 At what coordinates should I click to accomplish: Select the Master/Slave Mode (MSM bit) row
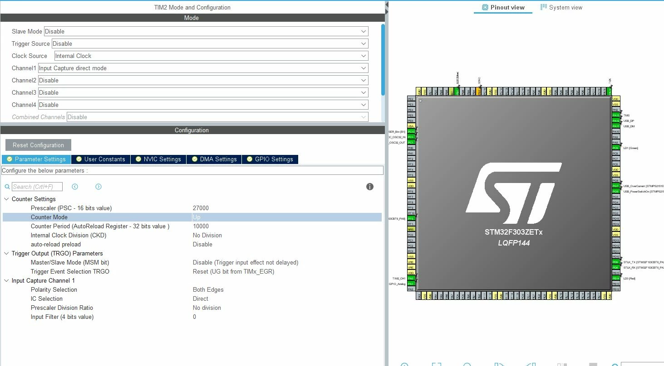192,262
